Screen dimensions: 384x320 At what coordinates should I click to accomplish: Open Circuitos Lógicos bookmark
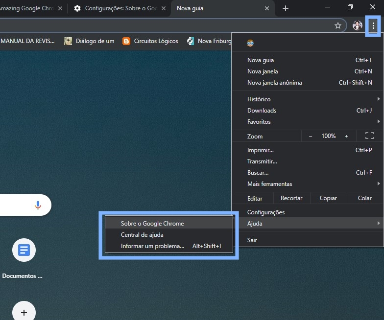[x=150, y=41]
